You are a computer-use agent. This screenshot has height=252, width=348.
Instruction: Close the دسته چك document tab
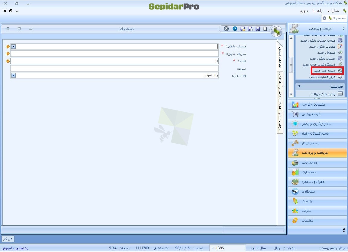pos(324,18)
